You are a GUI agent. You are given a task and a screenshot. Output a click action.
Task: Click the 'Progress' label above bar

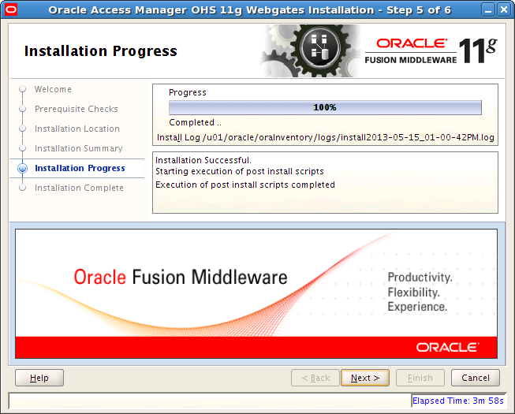pyautogui.click(x=188, y=92)
